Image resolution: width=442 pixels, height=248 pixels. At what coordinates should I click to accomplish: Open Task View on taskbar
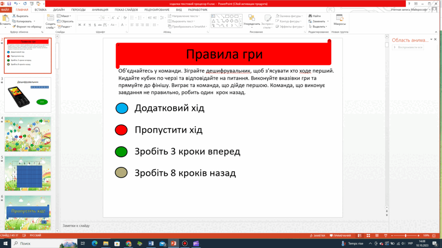point(83,243)
